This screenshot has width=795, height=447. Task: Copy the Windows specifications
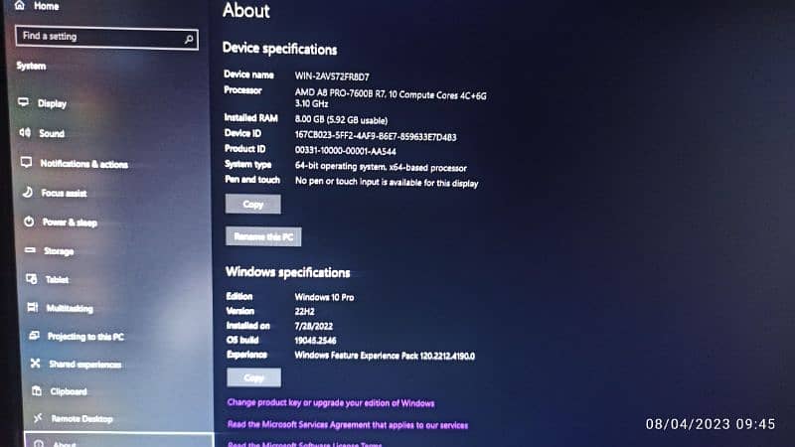[x=254, y=377]
